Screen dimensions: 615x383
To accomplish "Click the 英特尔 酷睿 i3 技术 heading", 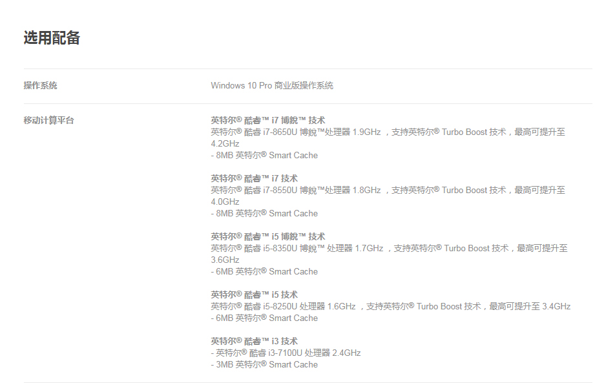I will [x=254, y=341].
